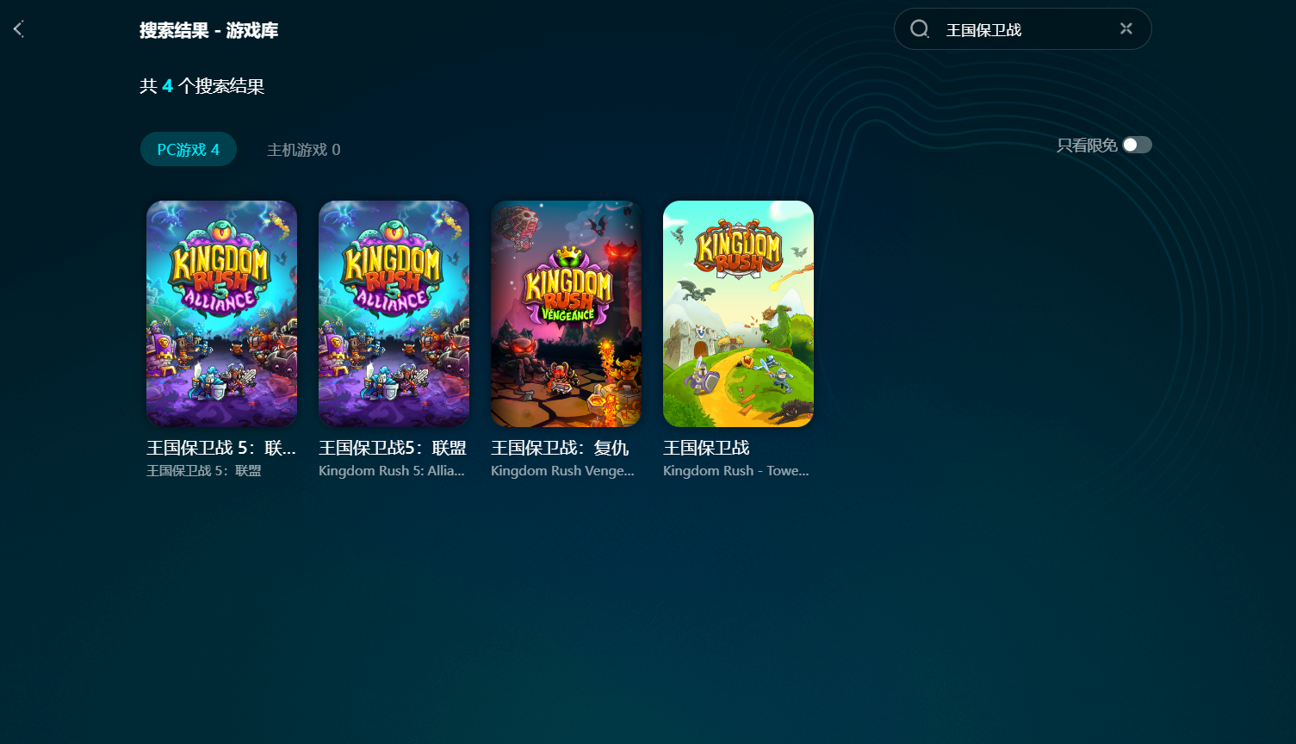1296x744 pixels.
Task: Clear search text with the X icon
Action: (x=1125, y=28)
